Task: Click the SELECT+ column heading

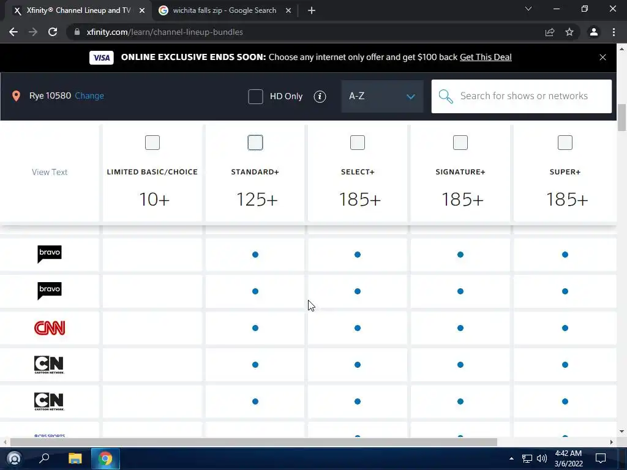Action: (358, 172)
